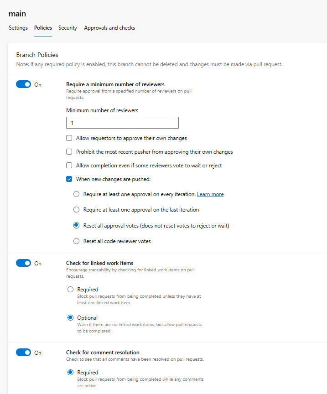
Task: Set linked work items to Required
Action: pos(70,290)
